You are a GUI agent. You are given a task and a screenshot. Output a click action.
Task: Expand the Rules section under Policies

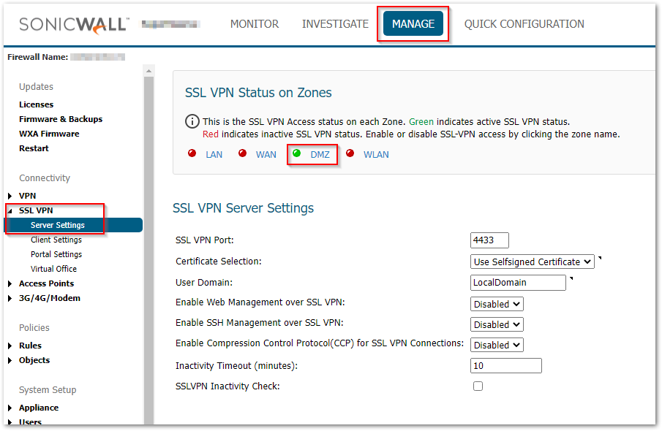pyautogui.click(x=10, y=346)
